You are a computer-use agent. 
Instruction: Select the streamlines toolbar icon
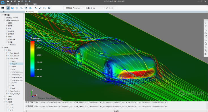(x=21, y=8)
